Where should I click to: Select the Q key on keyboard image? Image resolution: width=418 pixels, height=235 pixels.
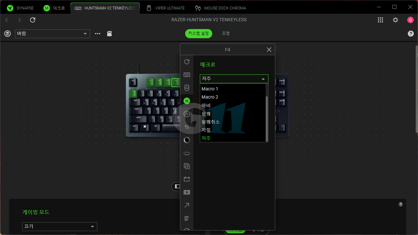tap(146, 102)
